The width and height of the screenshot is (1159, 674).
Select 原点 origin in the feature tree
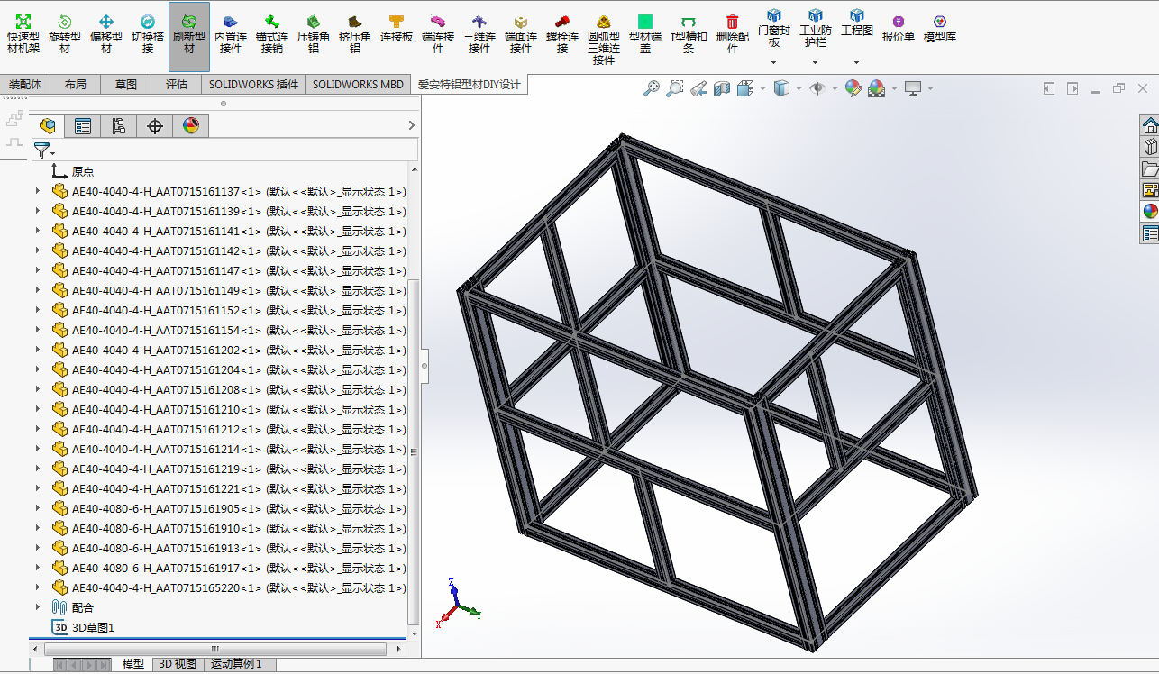tap(83, 171)
